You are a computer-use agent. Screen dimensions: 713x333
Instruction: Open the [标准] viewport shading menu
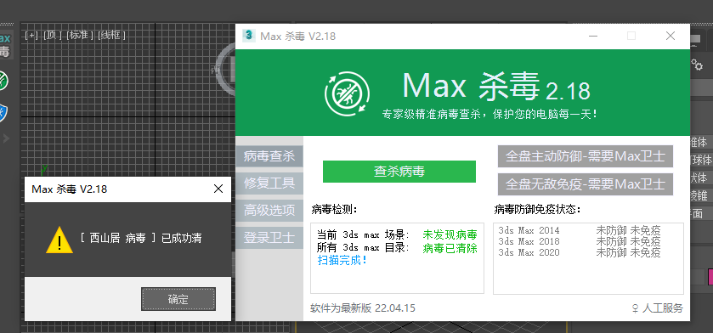pyautogui.click(x=80, y=35)
